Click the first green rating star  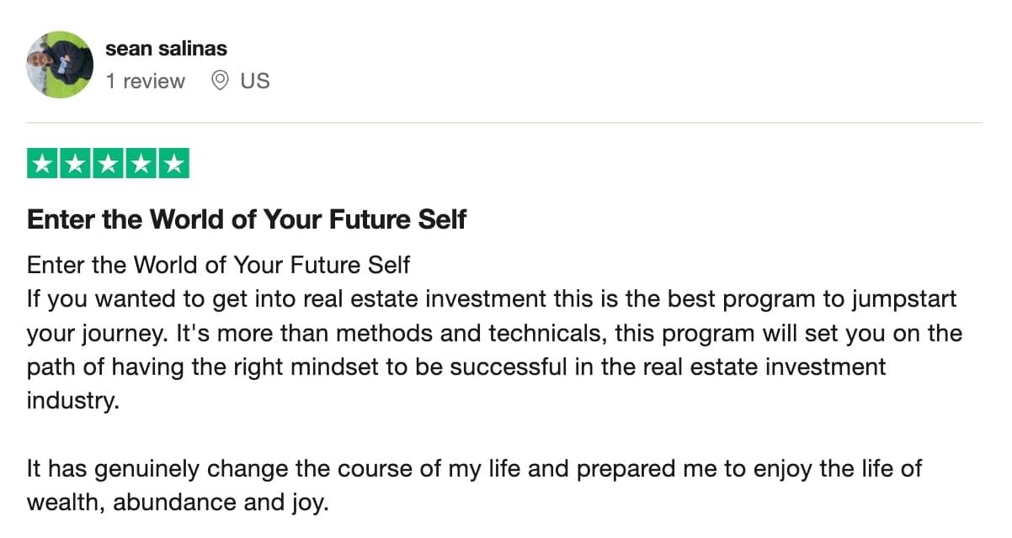point(43,163)
